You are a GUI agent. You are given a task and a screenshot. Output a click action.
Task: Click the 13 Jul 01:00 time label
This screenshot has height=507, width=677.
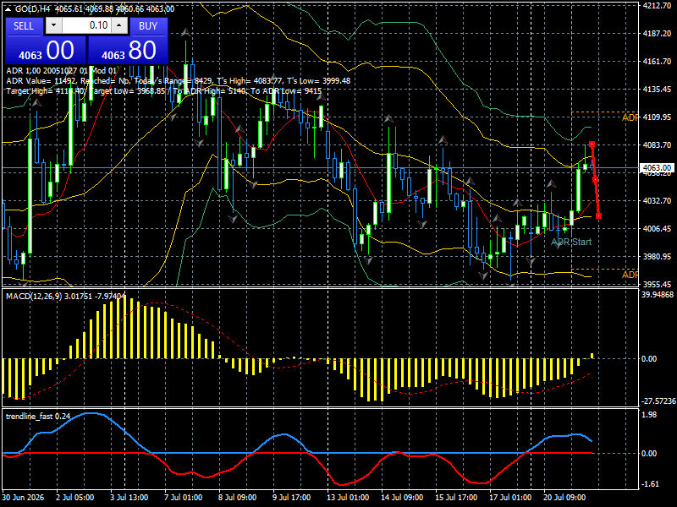click(x=348, y=497)
